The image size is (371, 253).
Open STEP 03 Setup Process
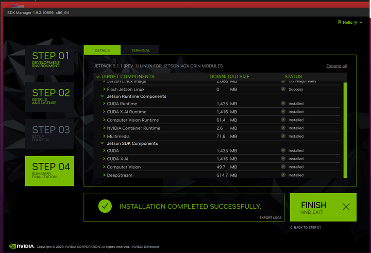(49, 134)
